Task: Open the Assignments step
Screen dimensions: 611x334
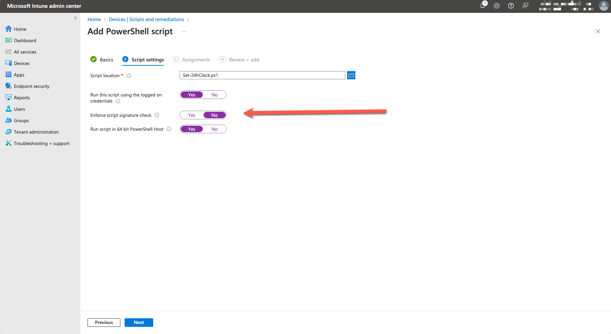Action: coord(196,59)
